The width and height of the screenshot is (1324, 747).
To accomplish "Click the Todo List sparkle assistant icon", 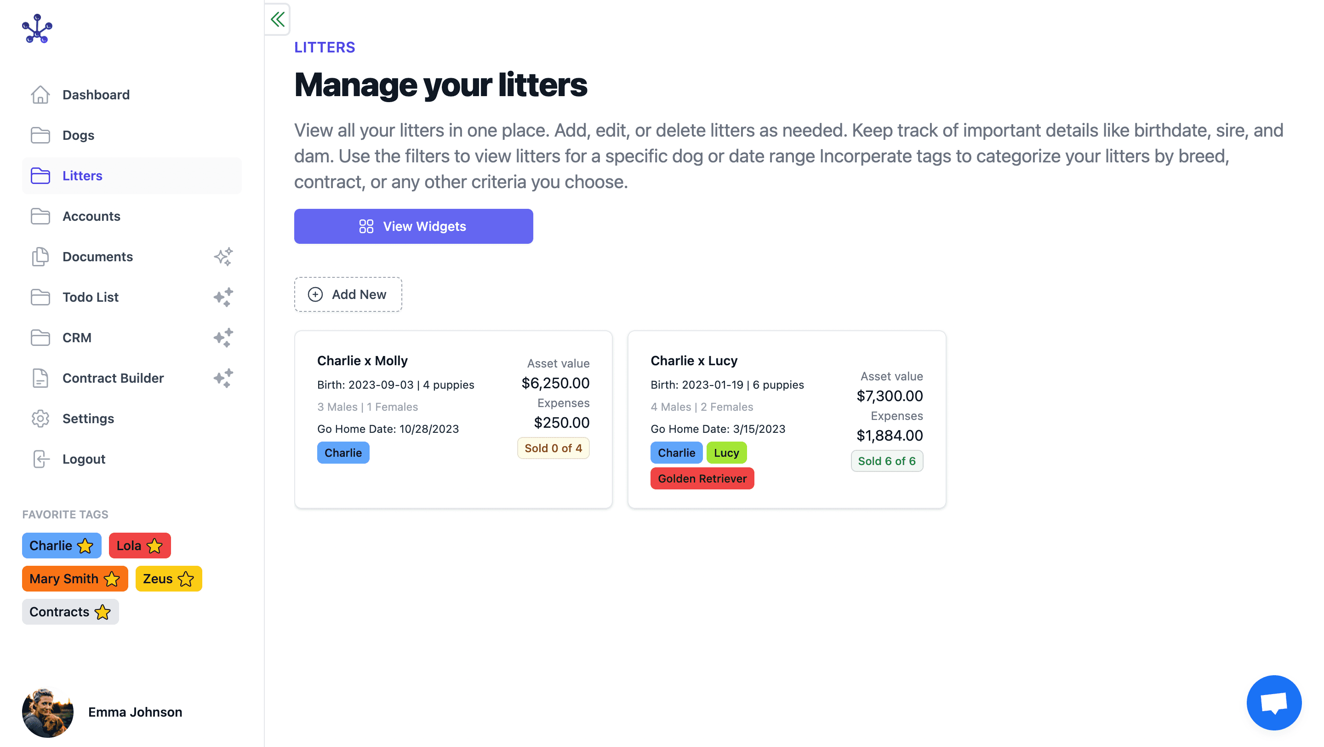I will (x=223, y=297).
